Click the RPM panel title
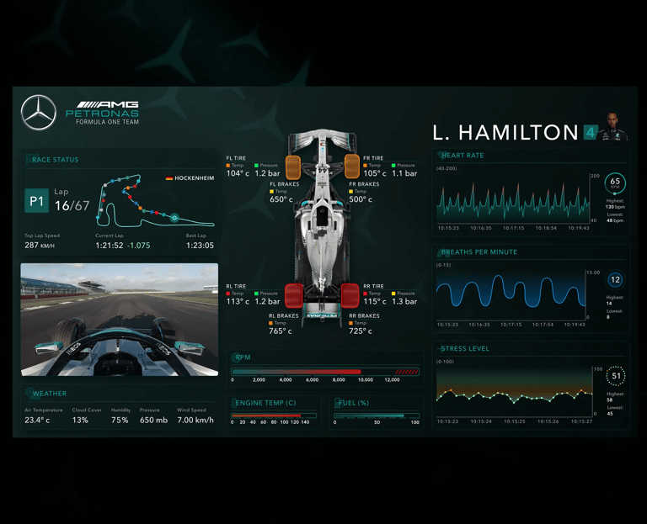Viewport: 647px width, 524px height. coord(243,357)
